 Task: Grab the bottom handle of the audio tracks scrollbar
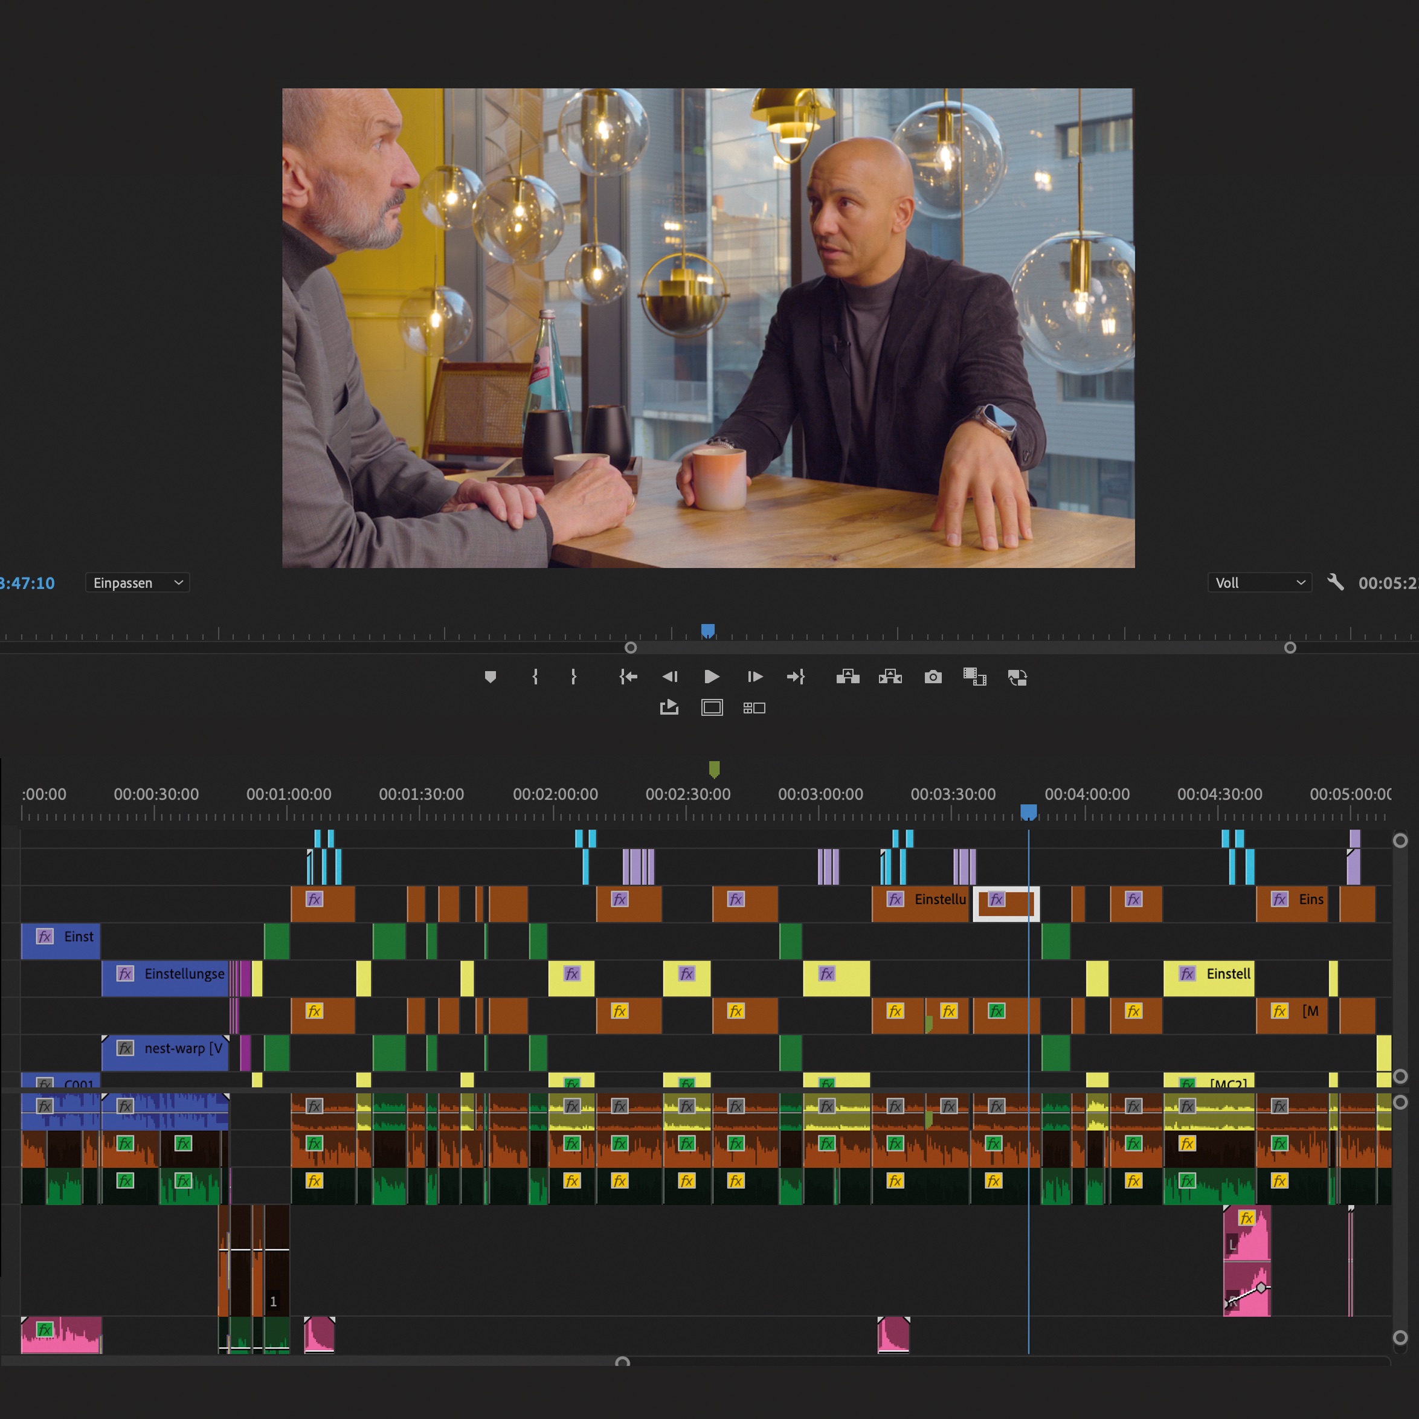[x=1400, y=1337]
